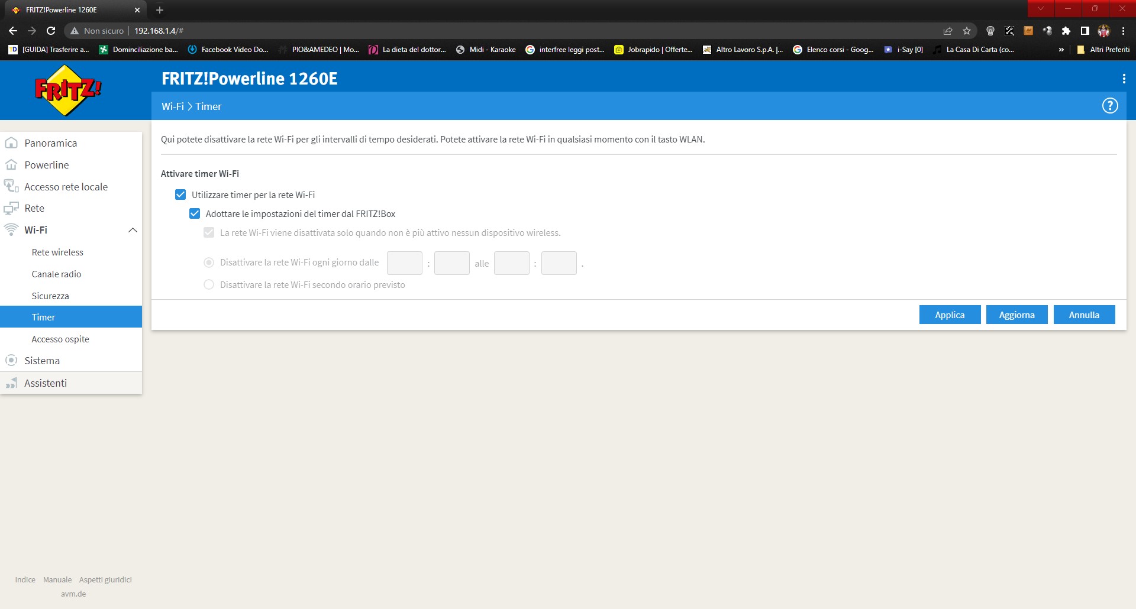Toggle the browser side panel icon

[x=1085, y=31]
